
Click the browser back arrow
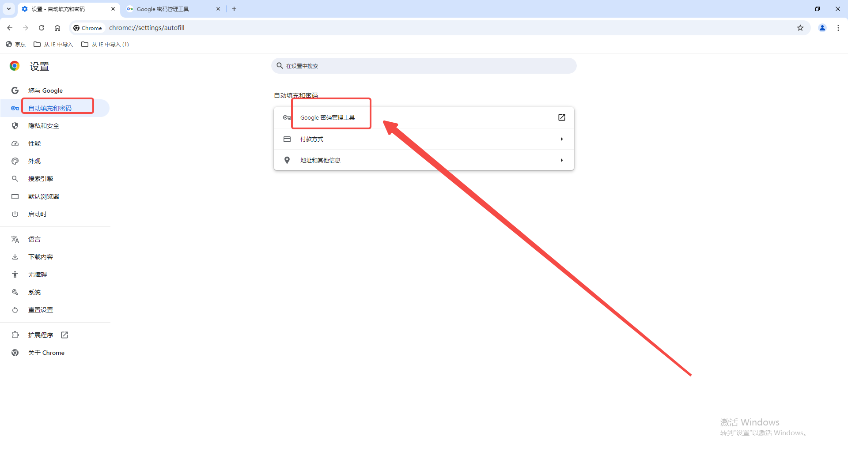coord(10,28)
